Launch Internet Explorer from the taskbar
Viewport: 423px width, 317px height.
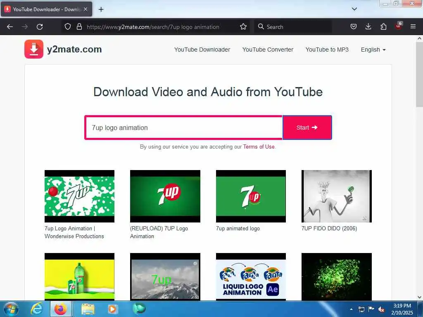[37, 309]
